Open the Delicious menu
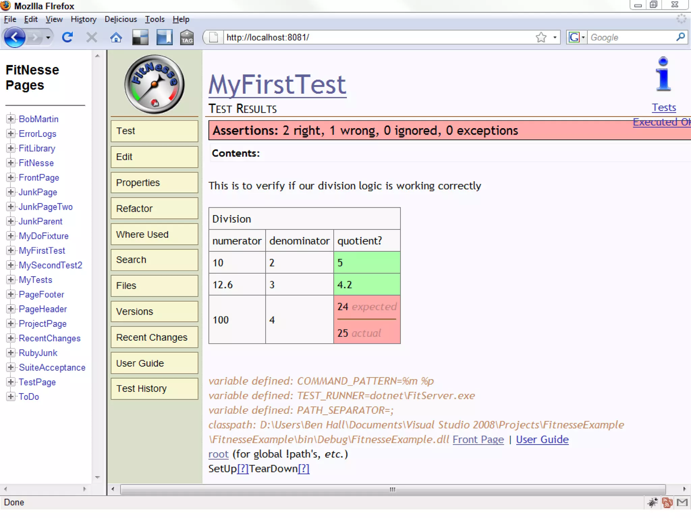This screenshot has height=518, width=691. (x=120, y=19)
